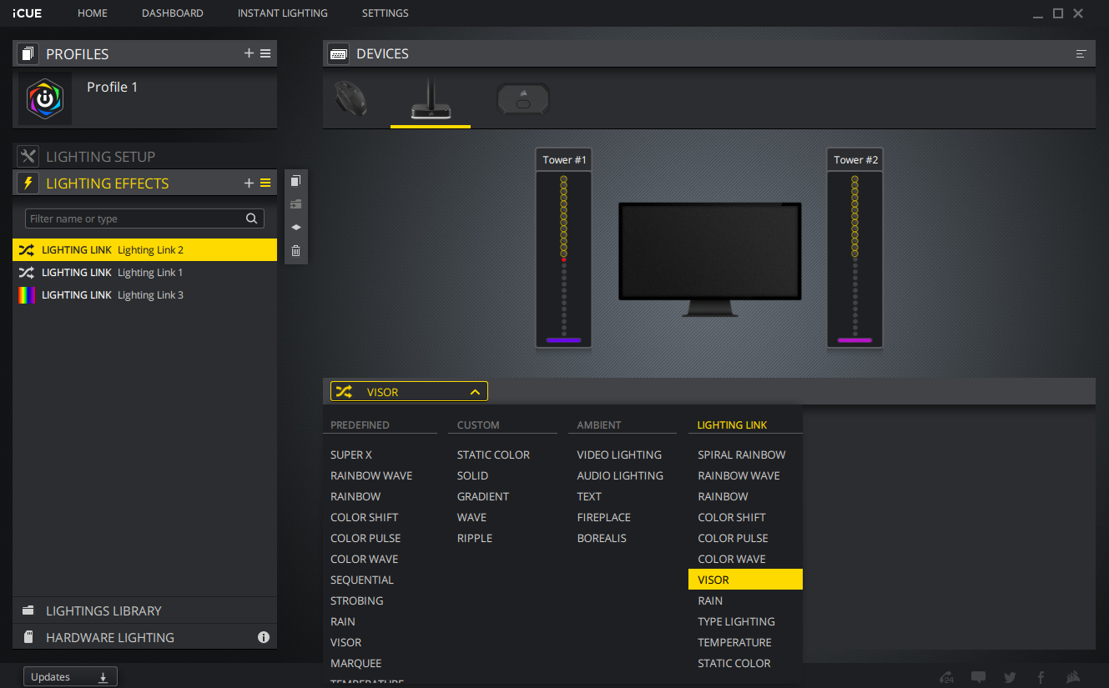
Task: Add a new profile with plus icon
Action: point(249,53)
